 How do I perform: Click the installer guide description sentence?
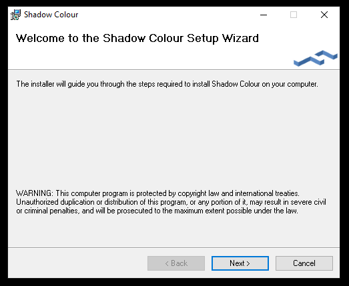pyautogui.click(x=167, y=84)
